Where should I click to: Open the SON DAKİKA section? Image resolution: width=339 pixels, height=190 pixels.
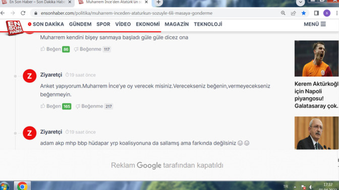(x=46, y=24)
